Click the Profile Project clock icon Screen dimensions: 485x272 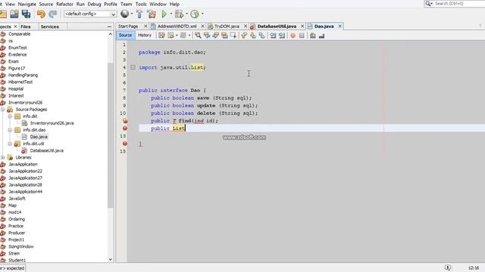point(195,14)
